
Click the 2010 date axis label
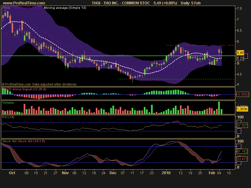166,173
